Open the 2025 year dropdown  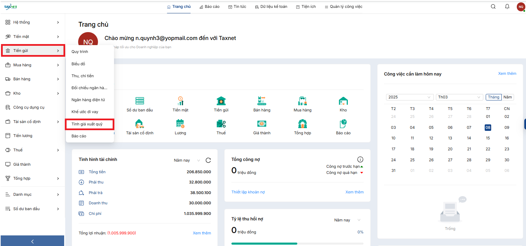click(410, 97)
